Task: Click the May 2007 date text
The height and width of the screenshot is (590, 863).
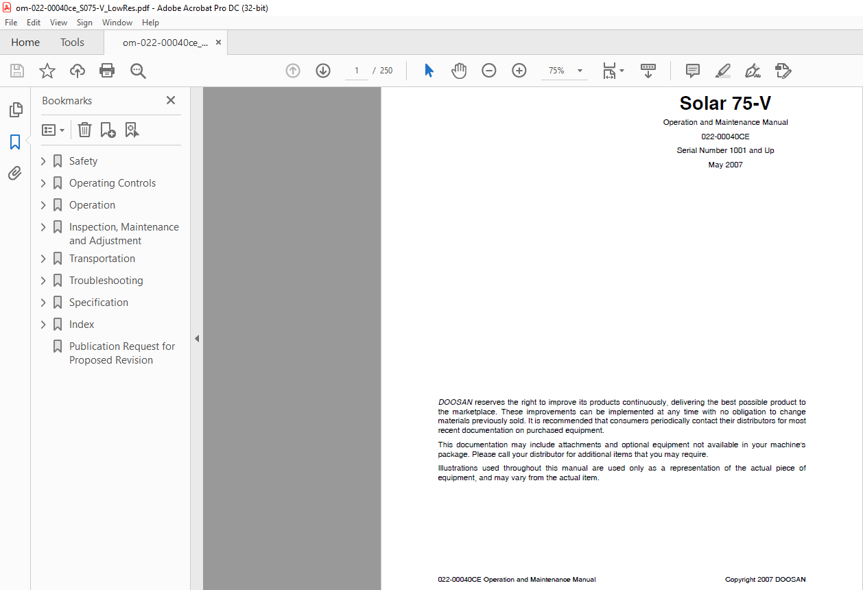Action: coord(725,165)
